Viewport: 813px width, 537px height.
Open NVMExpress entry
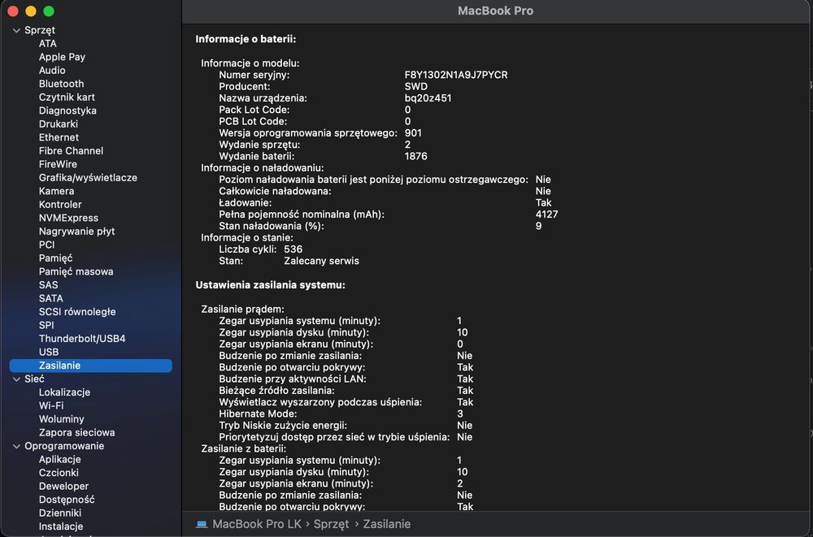(x=68, y=219)
